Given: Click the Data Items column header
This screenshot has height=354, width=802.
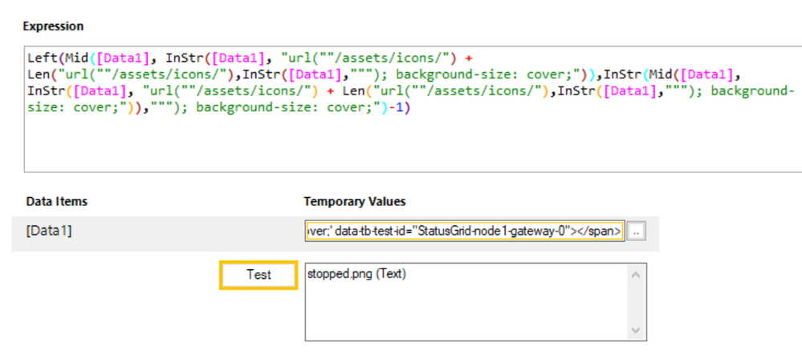Looking at the screenshot, I should (x=57, y=201).
